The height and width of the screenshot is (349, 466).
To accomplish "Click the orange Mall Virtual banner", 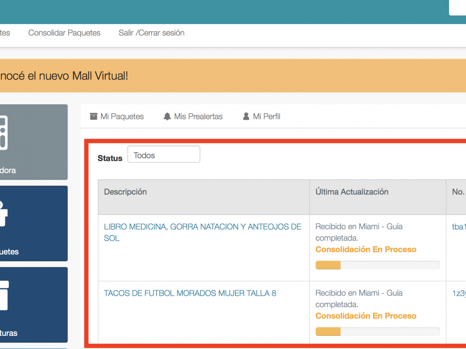I will point(233,76).
